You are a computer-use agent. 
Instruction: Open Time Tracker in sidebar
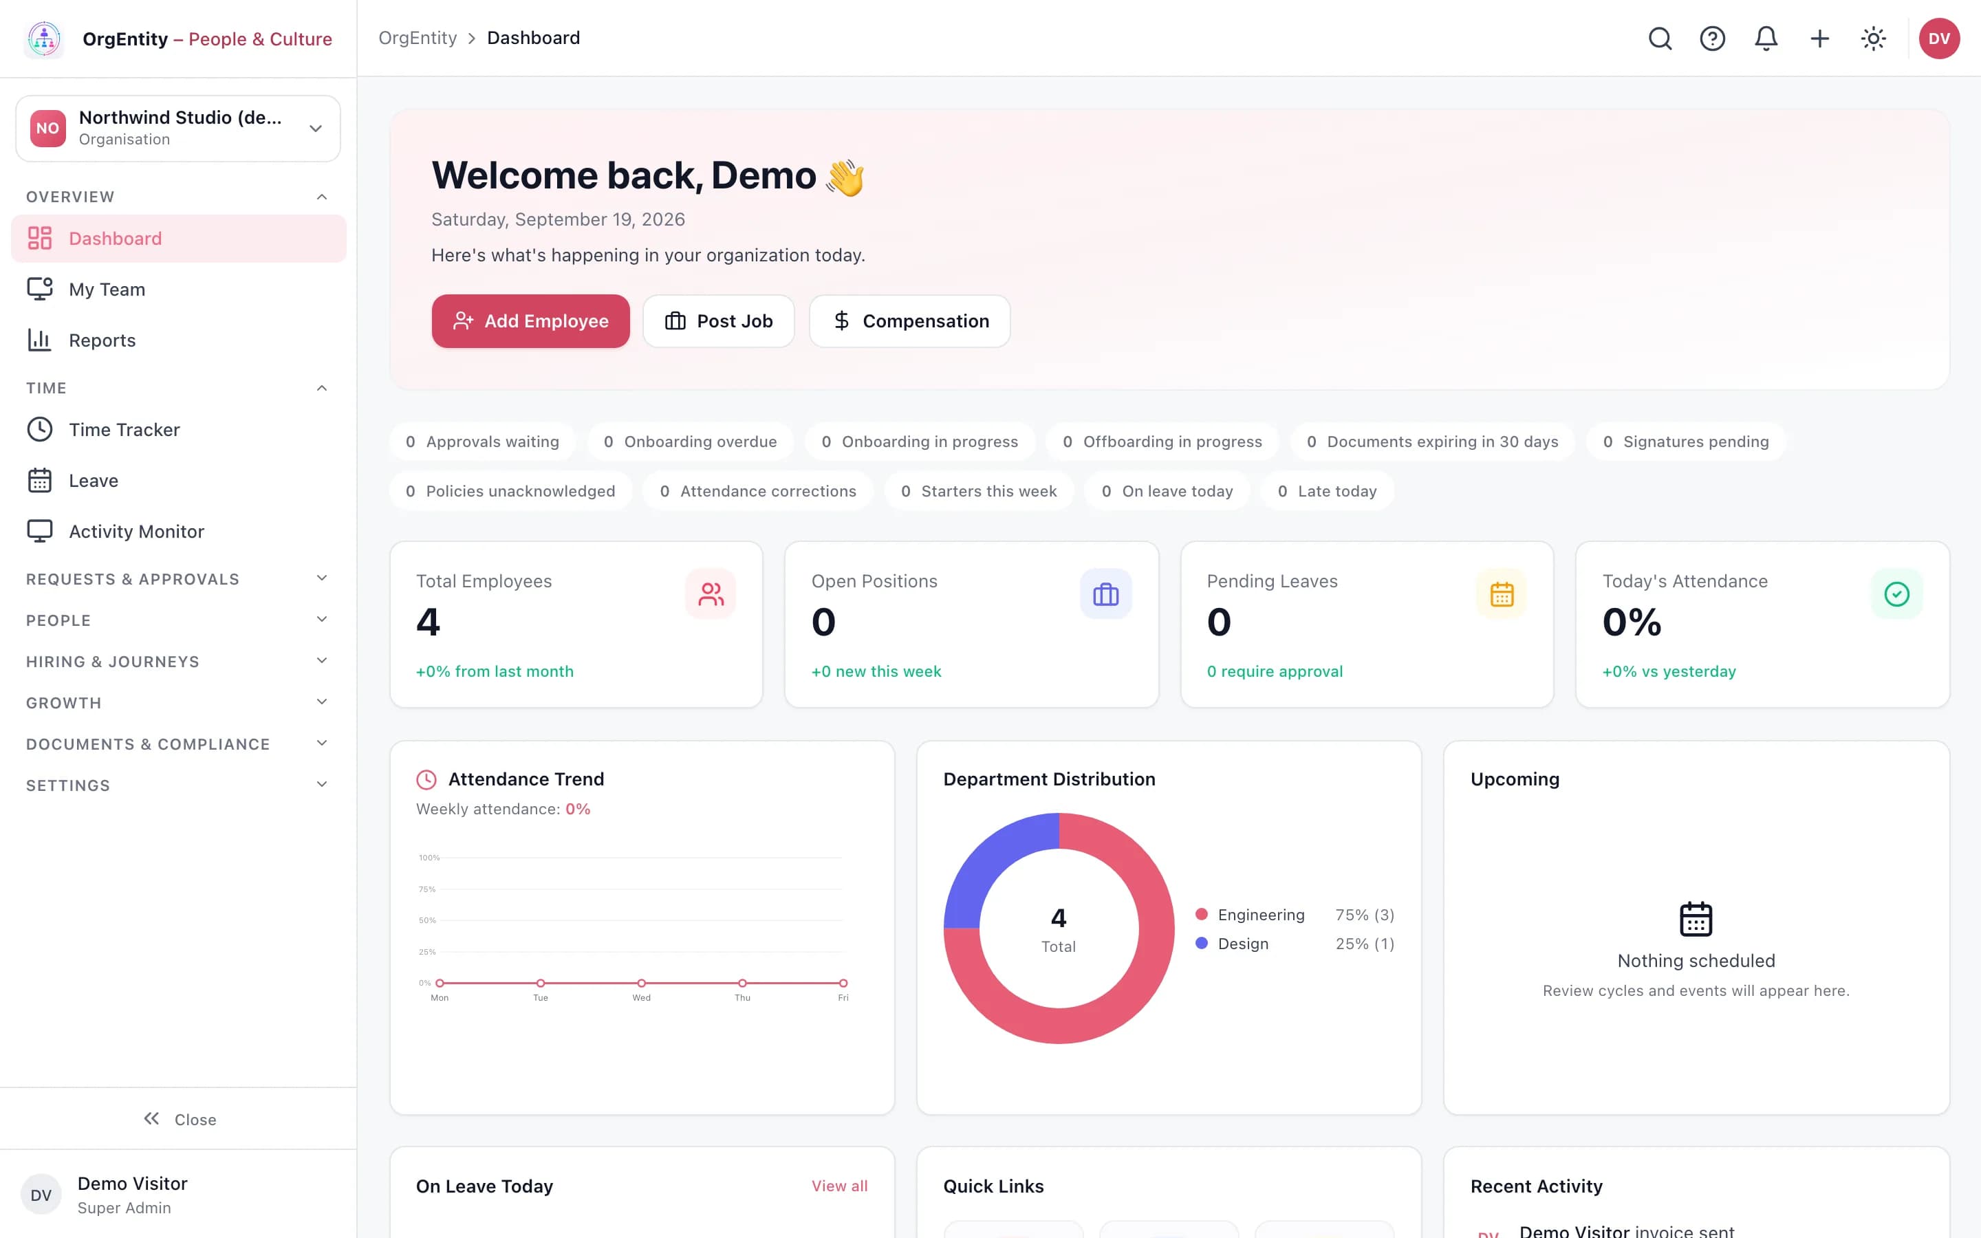pos(178,430)
